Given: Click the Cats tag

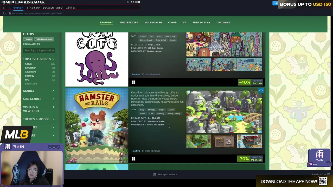Looking at the screenshot, I should [151, 36].
